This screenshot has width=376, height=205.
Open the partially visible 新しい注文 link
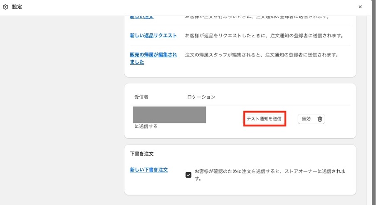(141, 17)
